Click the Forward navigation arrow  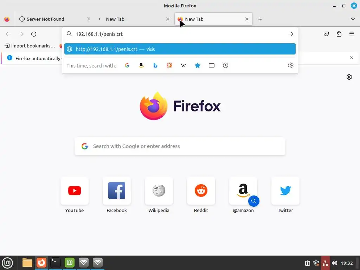click(x=21, y=34)
